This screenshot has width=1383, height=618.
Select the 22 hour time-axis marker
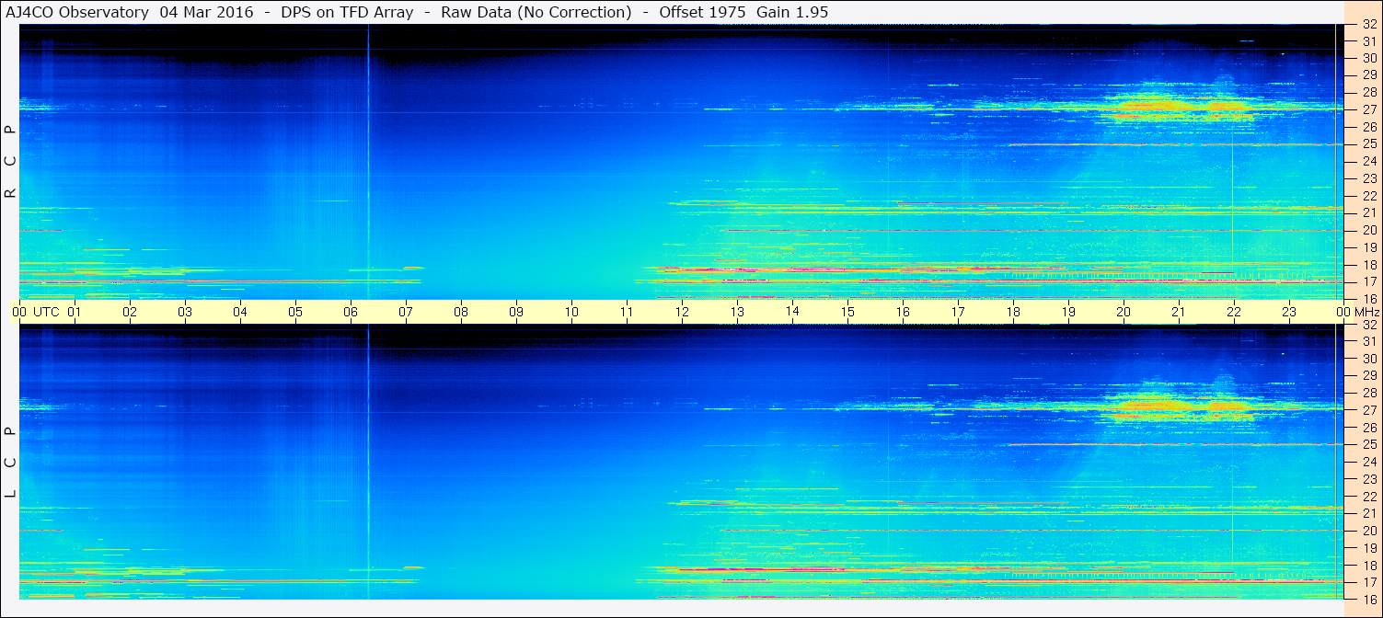tap(1234, 312)
